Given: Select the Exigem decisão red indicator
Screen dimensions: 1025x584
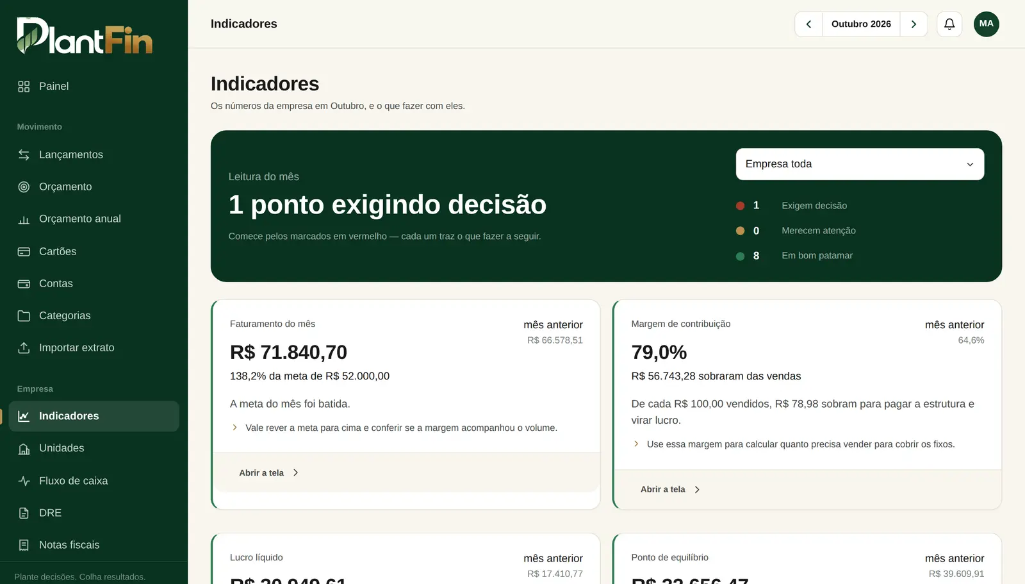Looking at the screenshot, I should coord(740,206).
